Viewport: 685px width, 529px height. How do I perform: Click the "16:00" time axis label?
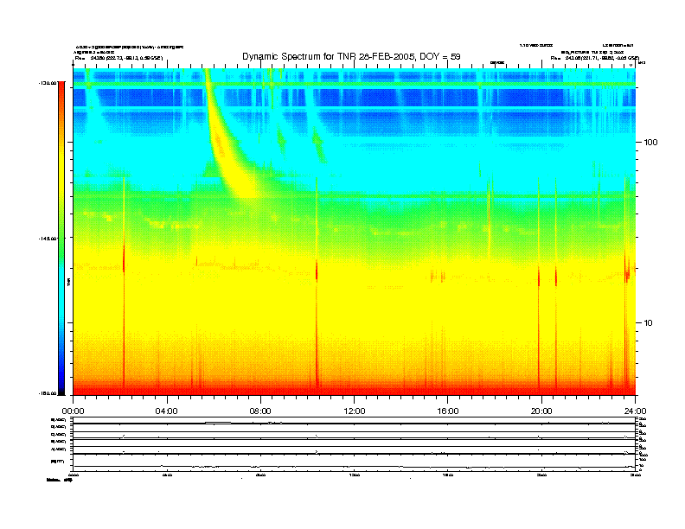448,411
